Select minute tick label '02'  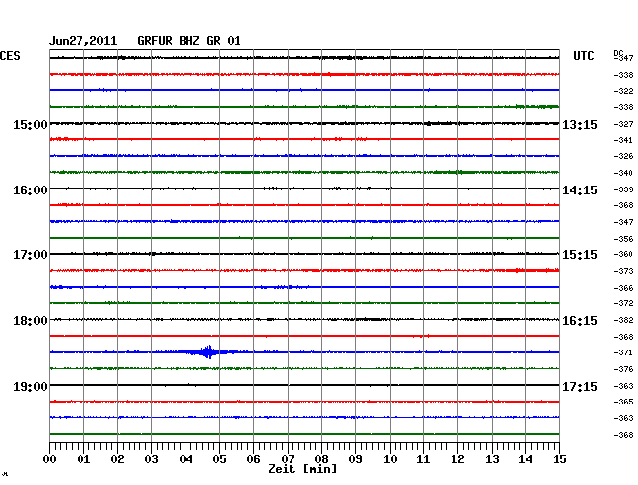[117, 459]
